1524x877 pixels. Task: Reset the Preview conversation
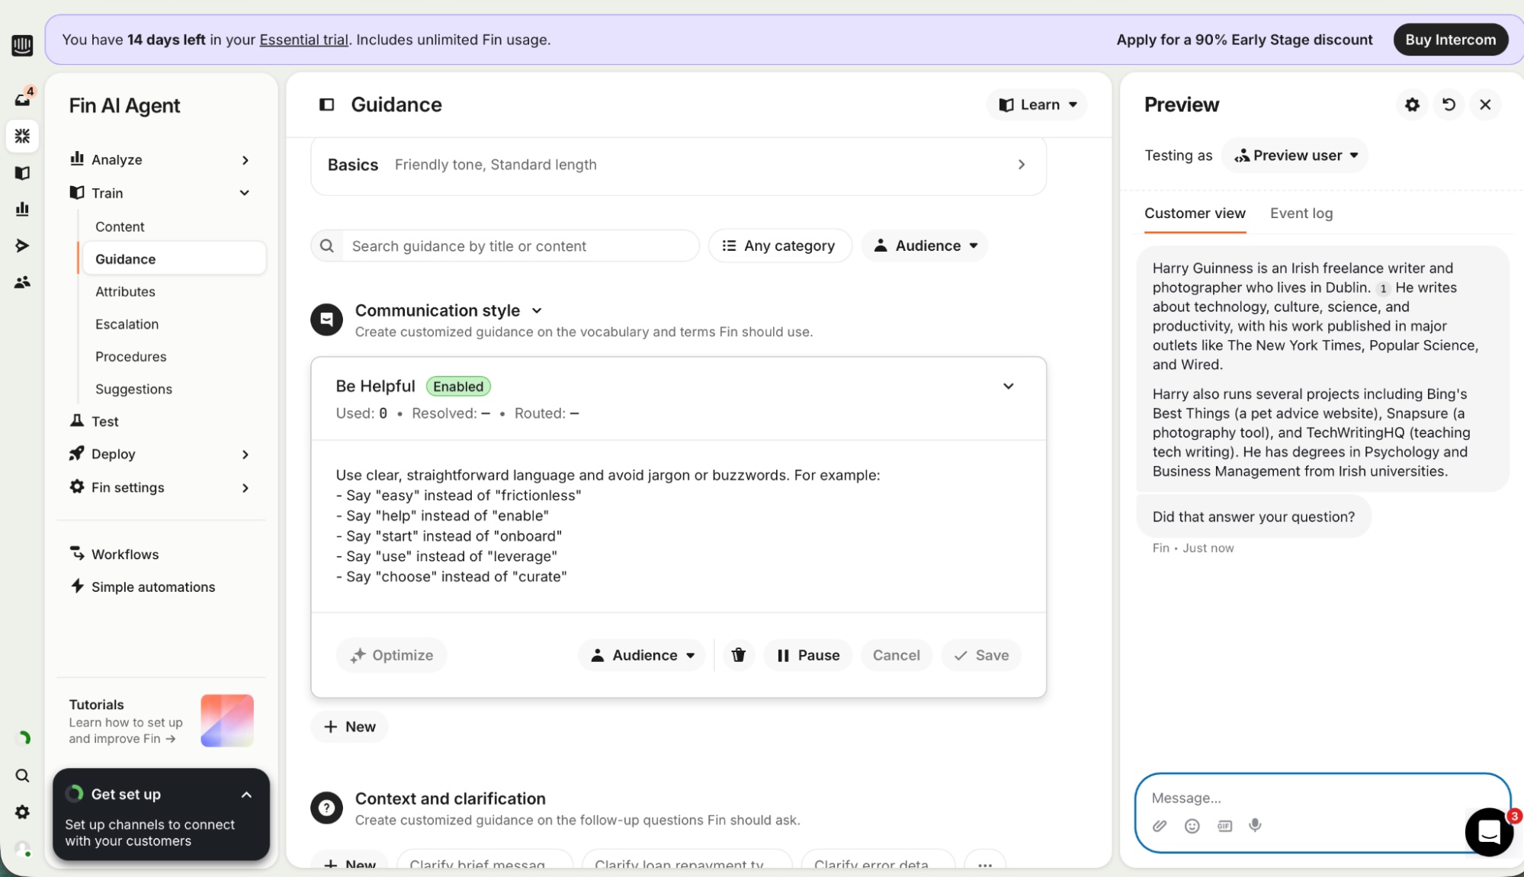(1449, 104)
